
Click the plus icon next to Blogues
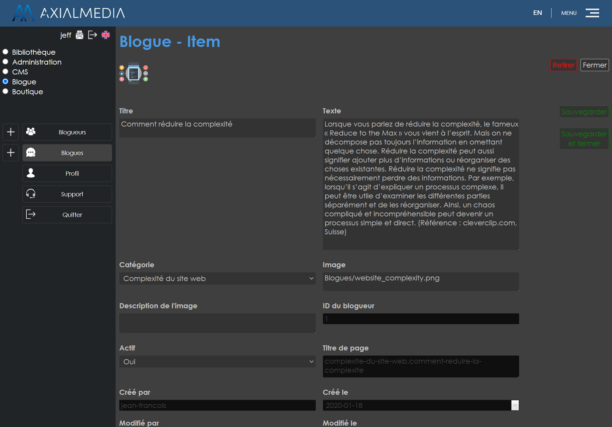(11, 153)
